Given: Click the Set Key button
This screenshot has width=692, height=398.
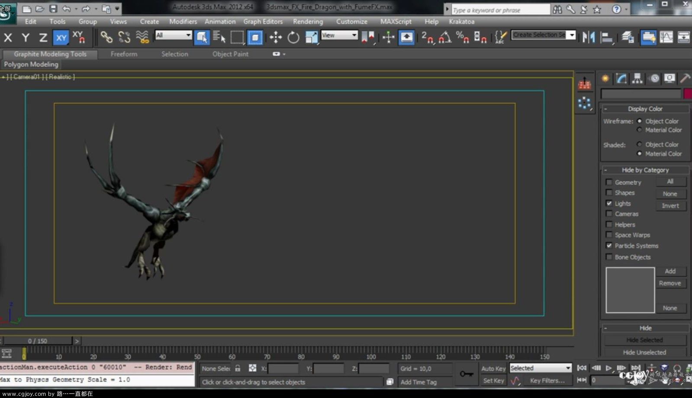Looking at the screenshot, I should 493,381.
